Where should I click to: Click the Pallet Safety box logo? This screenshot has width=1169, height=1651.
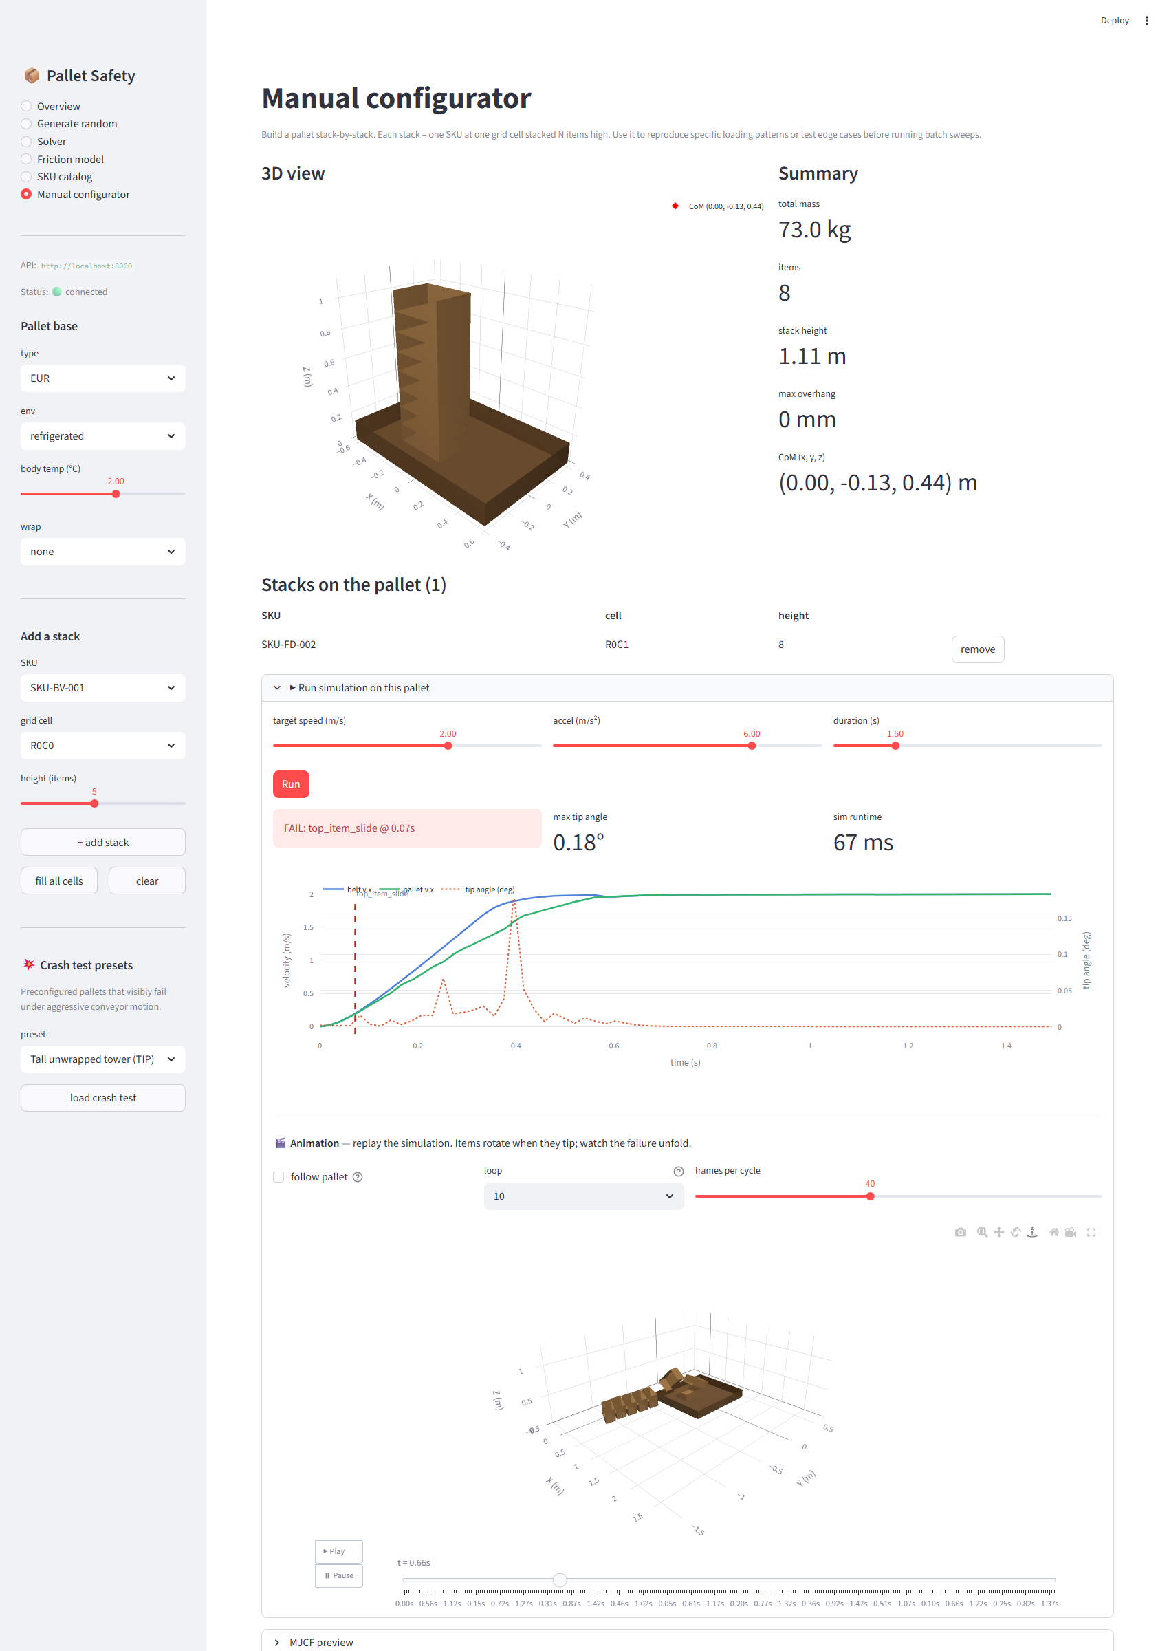click(32, 76)
